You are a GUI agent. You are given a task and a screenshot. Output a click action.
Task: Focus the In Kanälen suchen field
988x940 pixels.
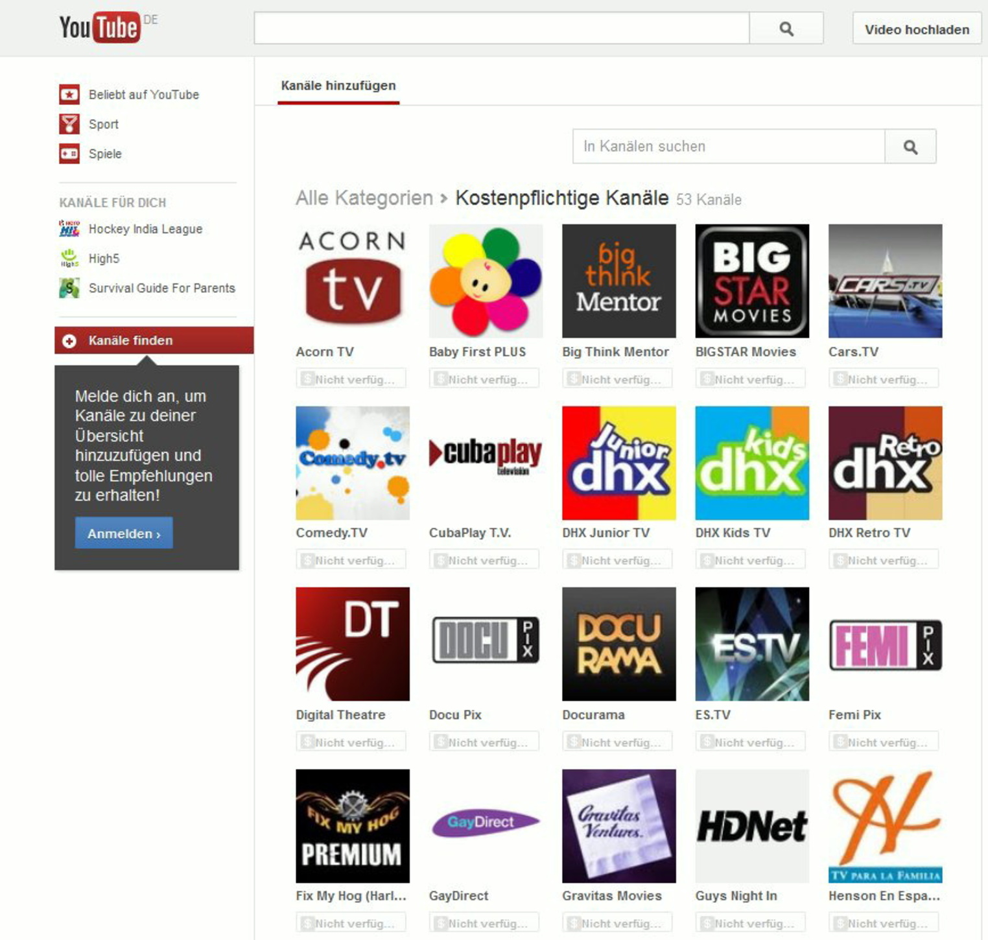(729, 147)
